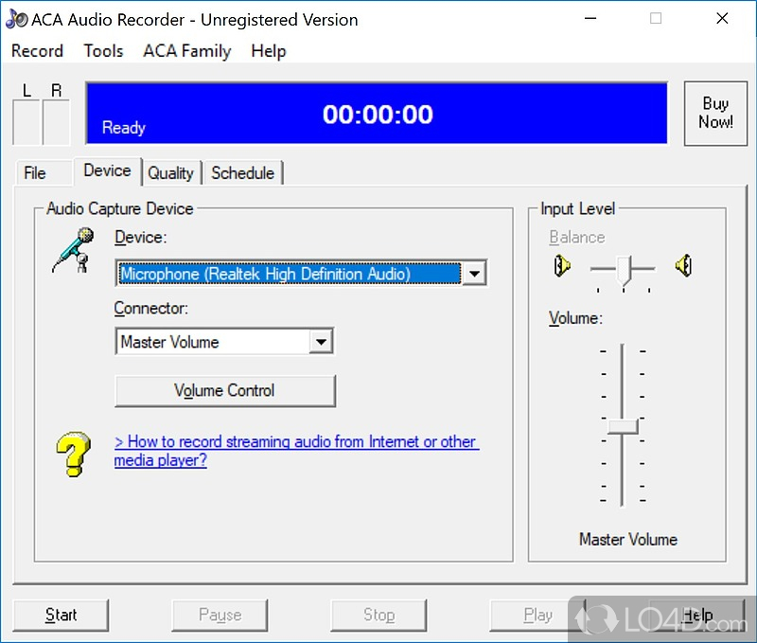
Task: Open the Connector dropdown arrow
Action: tap(322, 342)
